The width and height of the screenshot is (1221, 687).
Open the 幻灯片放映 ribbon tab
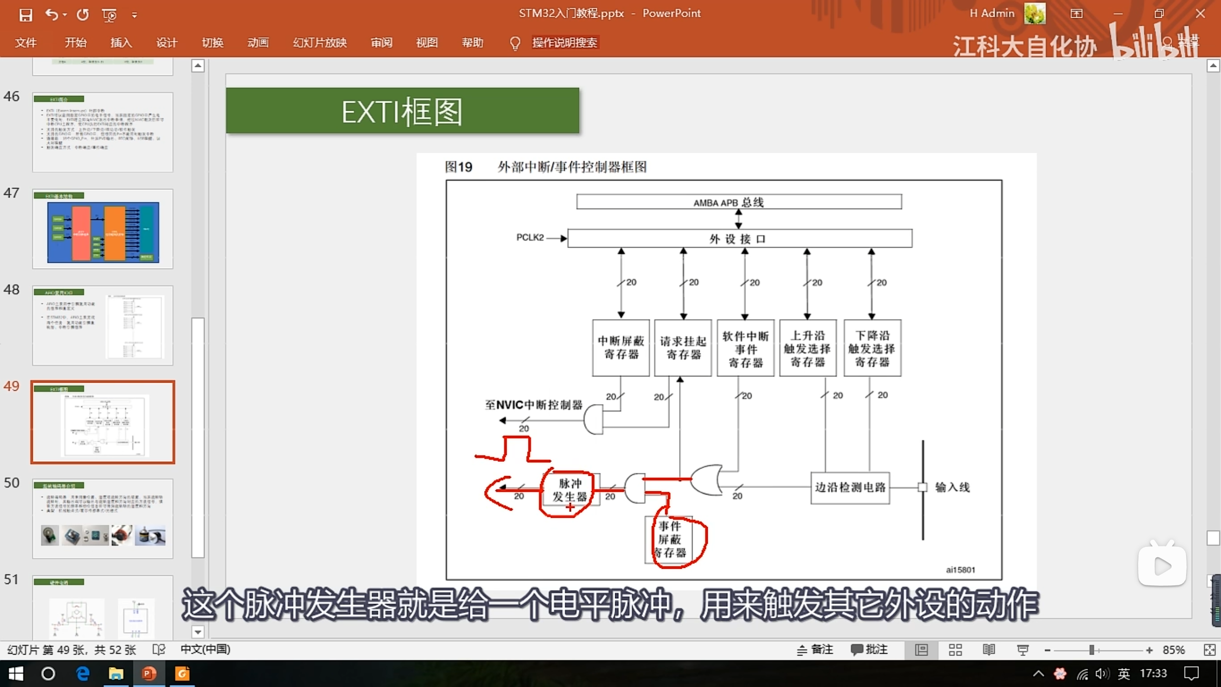click(320, 43)
